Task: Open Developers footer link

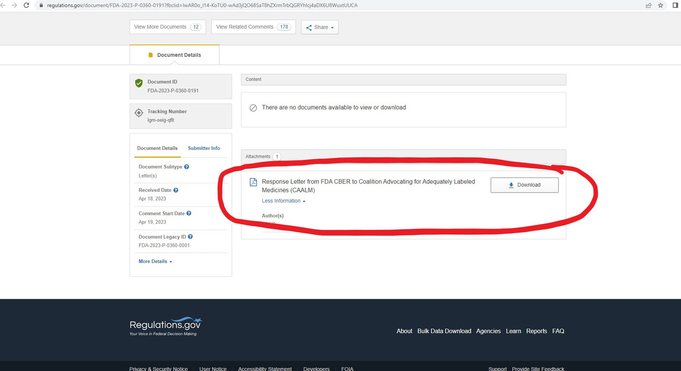Action: coord(317,368)
